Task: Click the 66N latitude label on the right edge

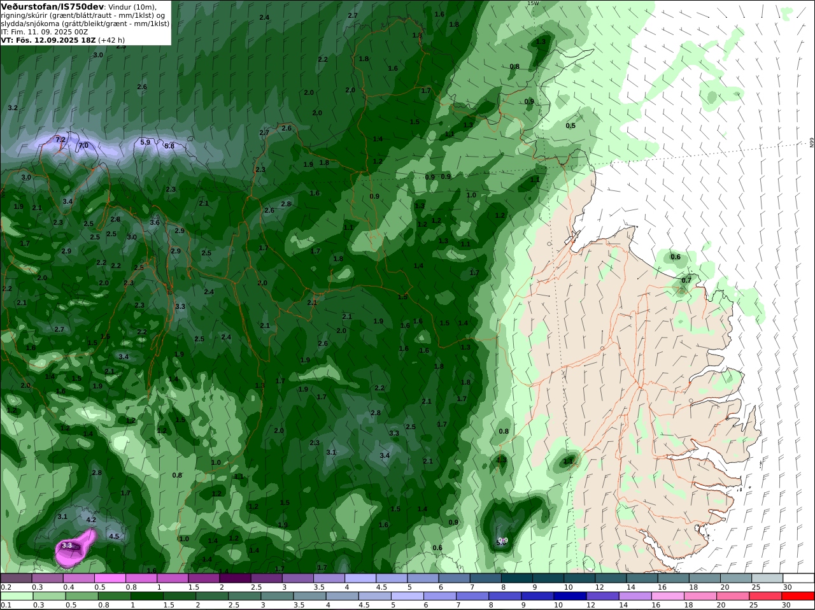Action: (812, 143)
